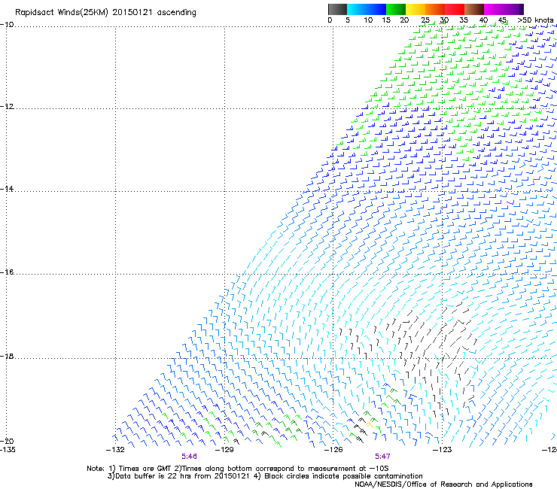Select the '25' legend scale label
557x489 pixels.
pyautogui.click(x=425, y=20)
